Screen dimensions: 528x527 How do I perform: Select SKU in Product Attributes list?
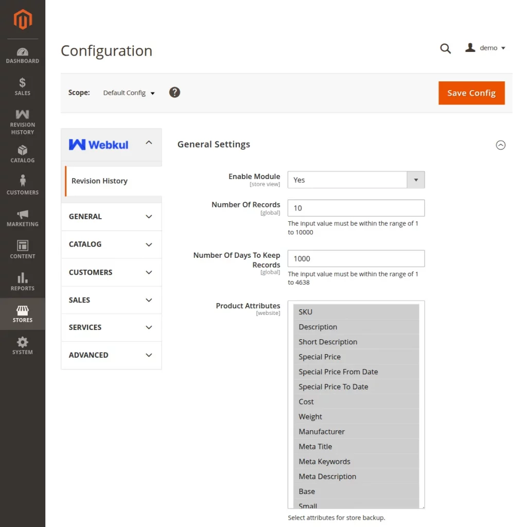[356, 312]
